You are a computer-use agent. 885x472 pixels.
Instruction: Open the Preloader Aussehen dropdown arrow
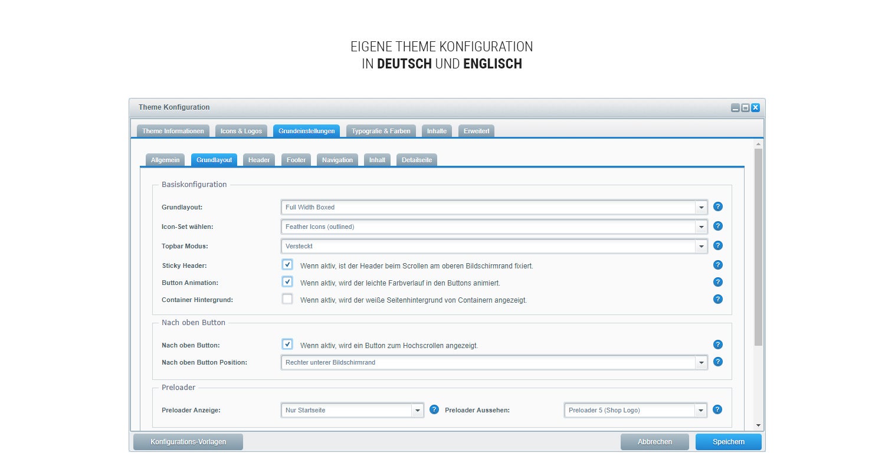701,410
